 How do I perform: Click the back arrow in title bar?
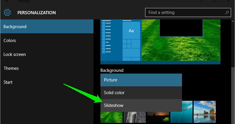coord(7,1)
